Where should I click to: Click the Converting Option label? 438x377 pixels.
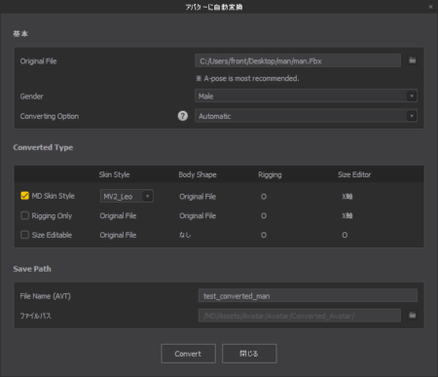50,116
